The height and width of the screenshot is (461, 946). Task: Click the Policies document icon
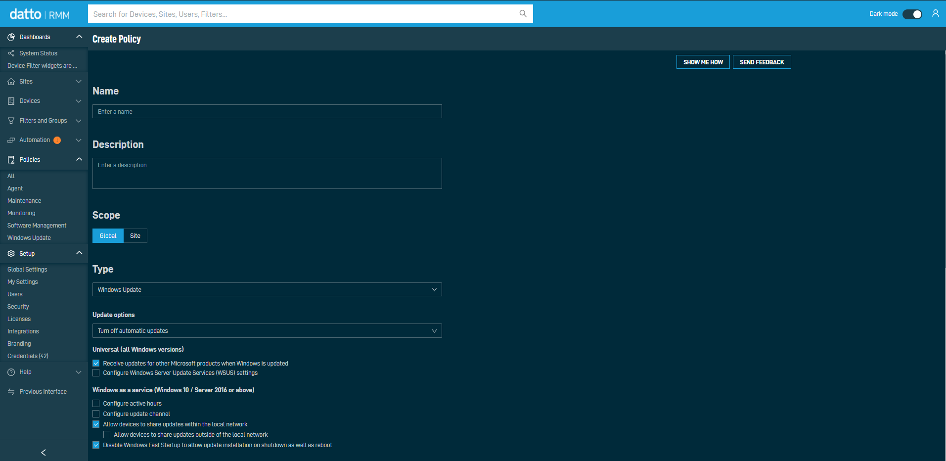click(x=11, y=160)
